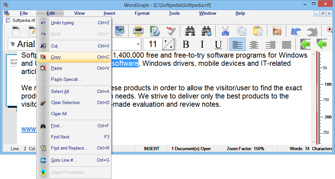Toggle Bold formatting

click(x=186, y=45)
